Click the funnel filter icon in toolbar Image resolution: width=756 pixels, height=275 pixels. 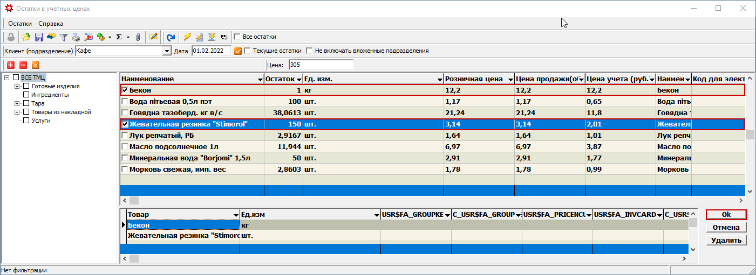click(x=63, y=37)
